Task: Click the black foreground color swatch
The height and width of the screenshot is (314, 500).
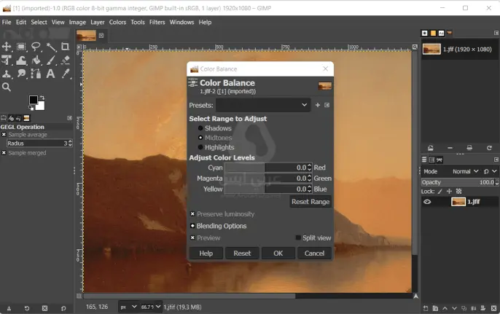Action: click(33, 100)
